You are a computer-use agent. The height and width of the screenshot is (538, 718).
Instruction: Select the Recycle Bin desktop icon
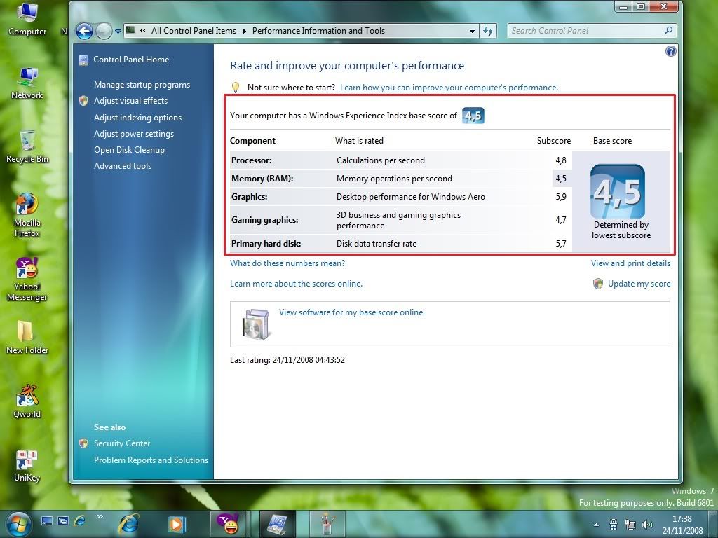click(x=27, y=146)
